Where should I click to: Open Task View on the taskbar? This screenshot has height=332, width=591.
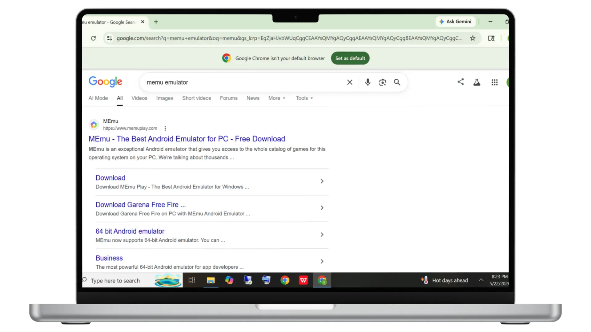point(192,280)
